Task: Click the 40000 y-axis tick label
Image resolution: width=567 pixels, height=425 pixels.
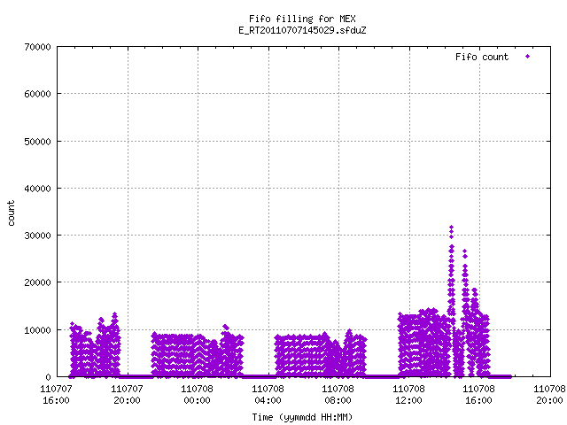Action: click(x=37, y=189)
